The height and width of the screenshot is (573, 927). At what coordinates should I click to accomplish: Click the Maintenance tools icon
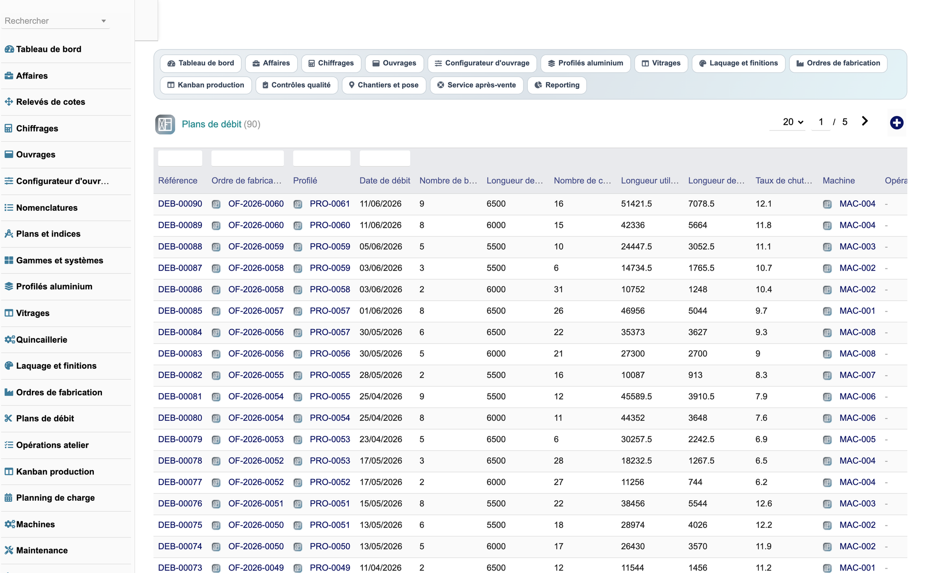point(9,550)
